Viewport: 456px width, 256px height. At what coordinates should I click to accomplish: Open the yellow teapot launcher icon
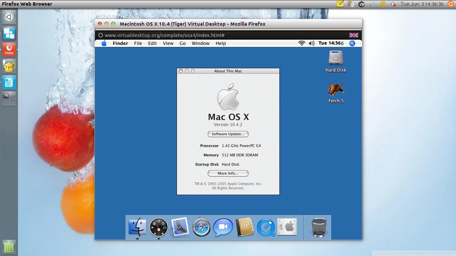(9, 66)
